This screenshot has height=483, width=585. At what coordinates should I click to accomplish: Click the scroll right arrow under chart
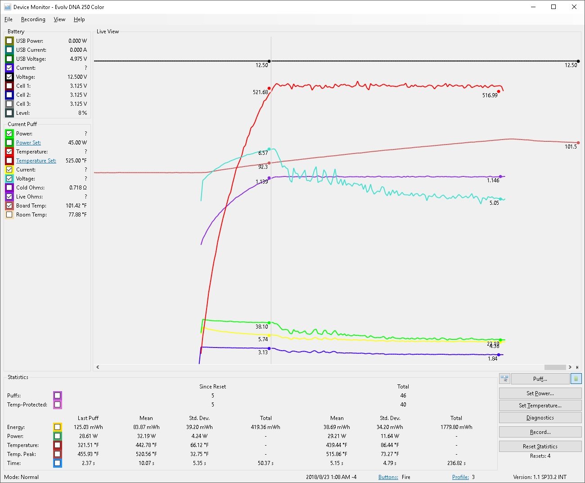(570, 367)
